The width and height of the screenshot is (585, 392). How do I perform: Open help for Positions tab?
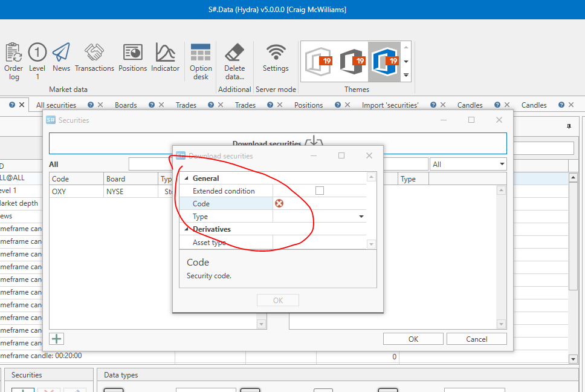(338, 105)
